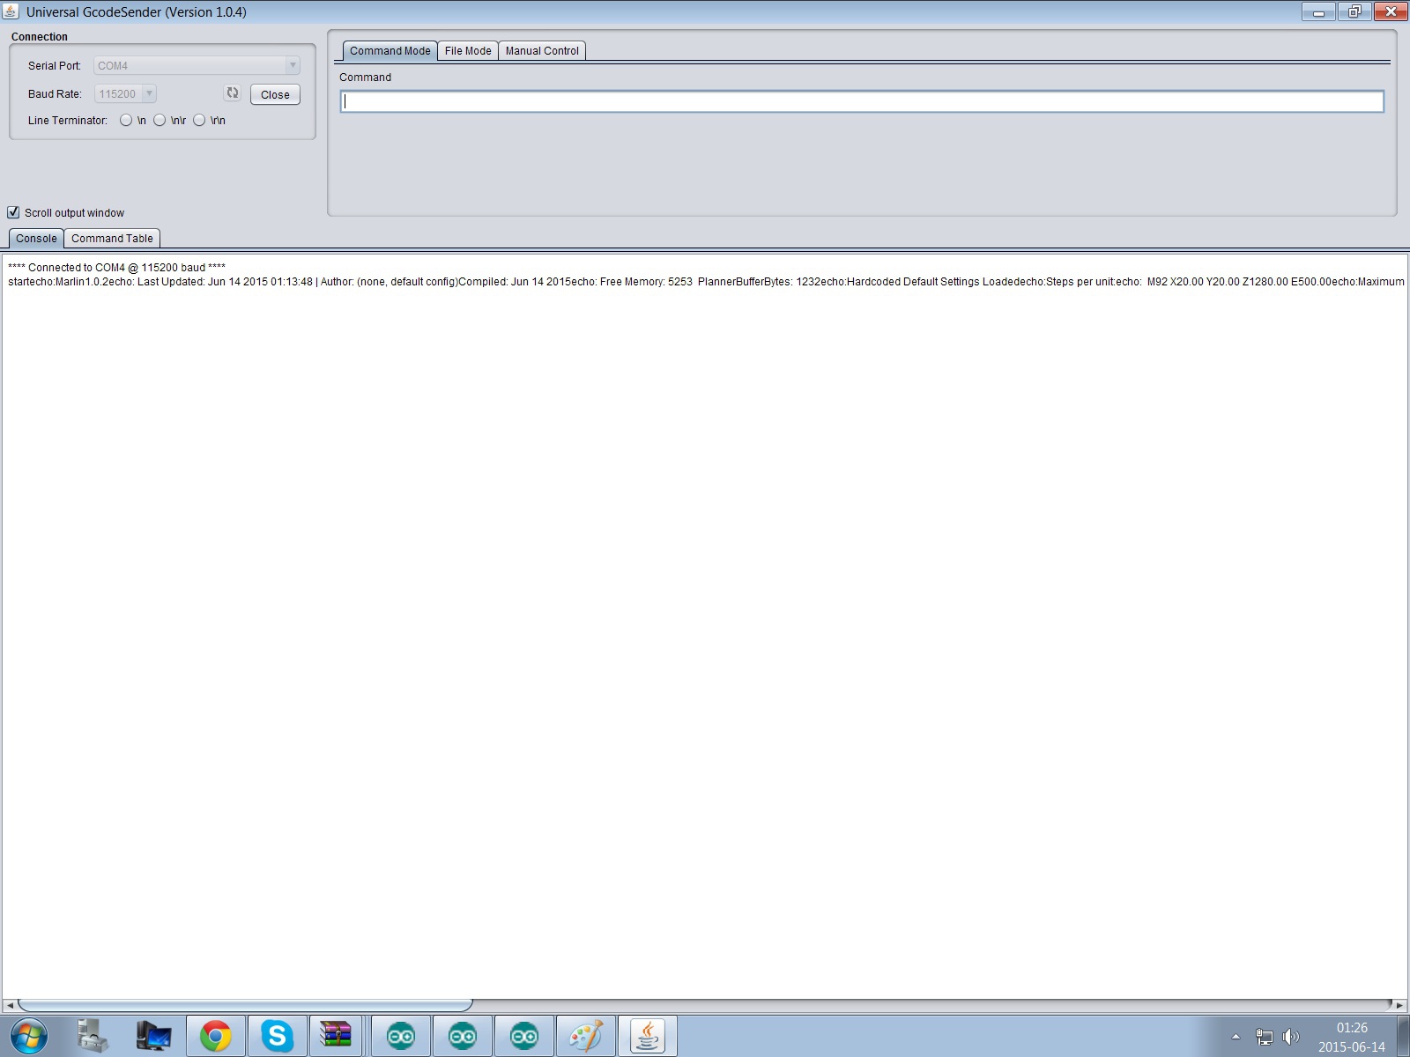Select the \n line terminator radio button
The height and width of the screenshot is (1057, 1410).
tap(126, 120)
